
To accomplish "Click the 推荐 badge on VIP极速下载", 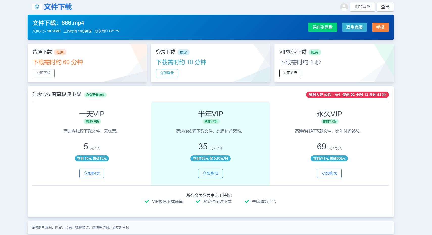I will pyautogui.click(x=315, y=52).
